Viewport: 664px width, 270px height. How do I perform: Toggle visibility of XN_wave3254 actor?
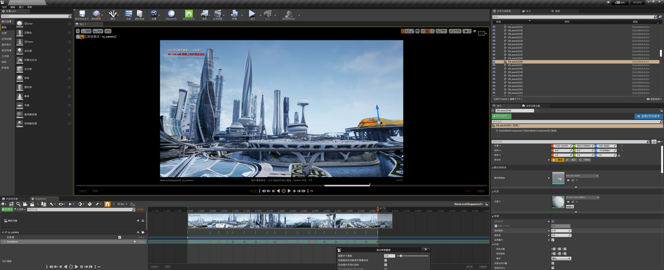point(494,90)
